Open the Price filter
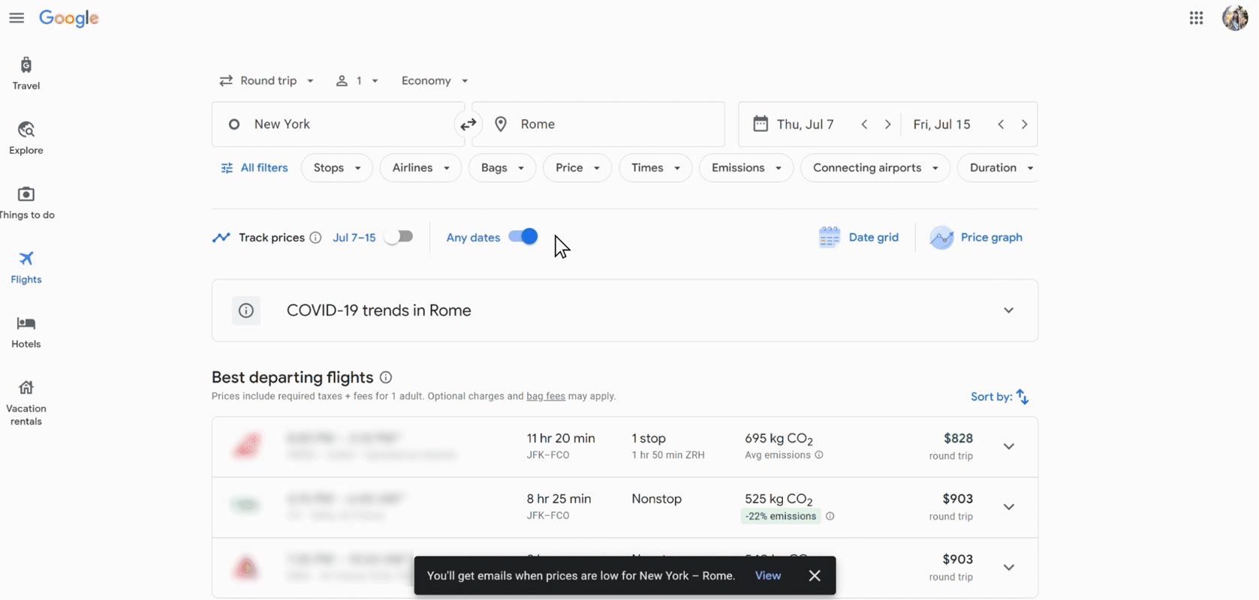The width and height of the screenshot is (1259, 600). 577,168
